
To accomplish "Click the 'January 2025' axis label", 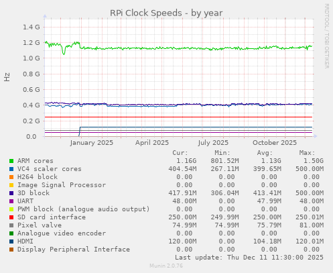I will point(91,143).
